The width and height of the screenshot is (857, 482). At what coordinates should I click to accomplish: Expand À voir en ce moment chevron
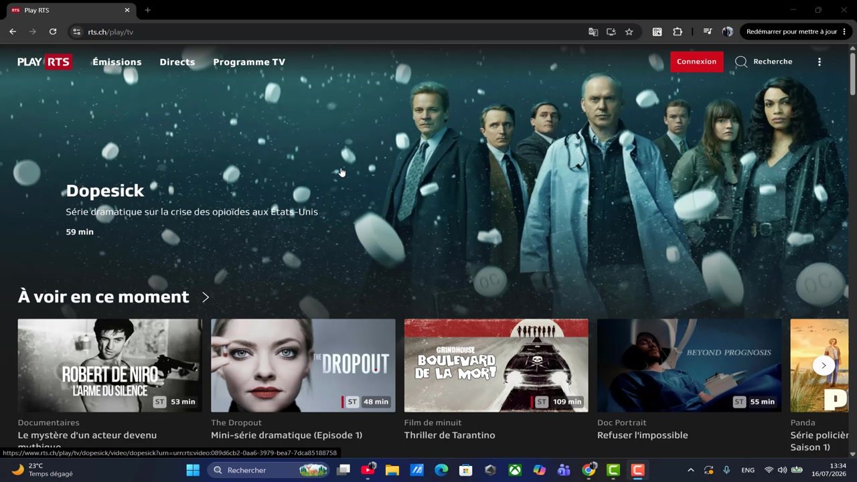point(206,297)
